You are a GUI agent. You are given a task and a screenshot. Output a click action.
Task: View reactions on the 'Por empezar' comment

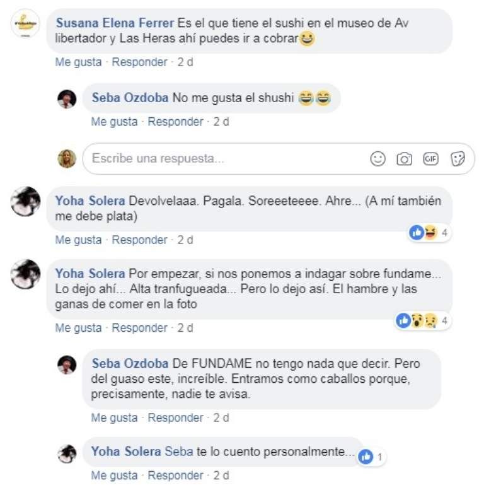pos(423,320)
